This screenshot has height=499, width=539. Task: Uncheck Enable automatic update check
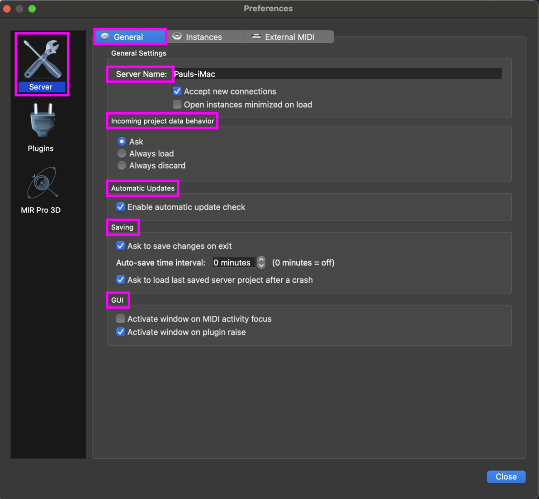[121, 207]
